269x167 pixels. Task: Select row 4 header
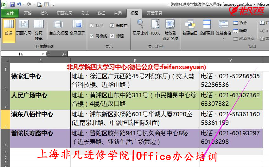coord(5,119)
